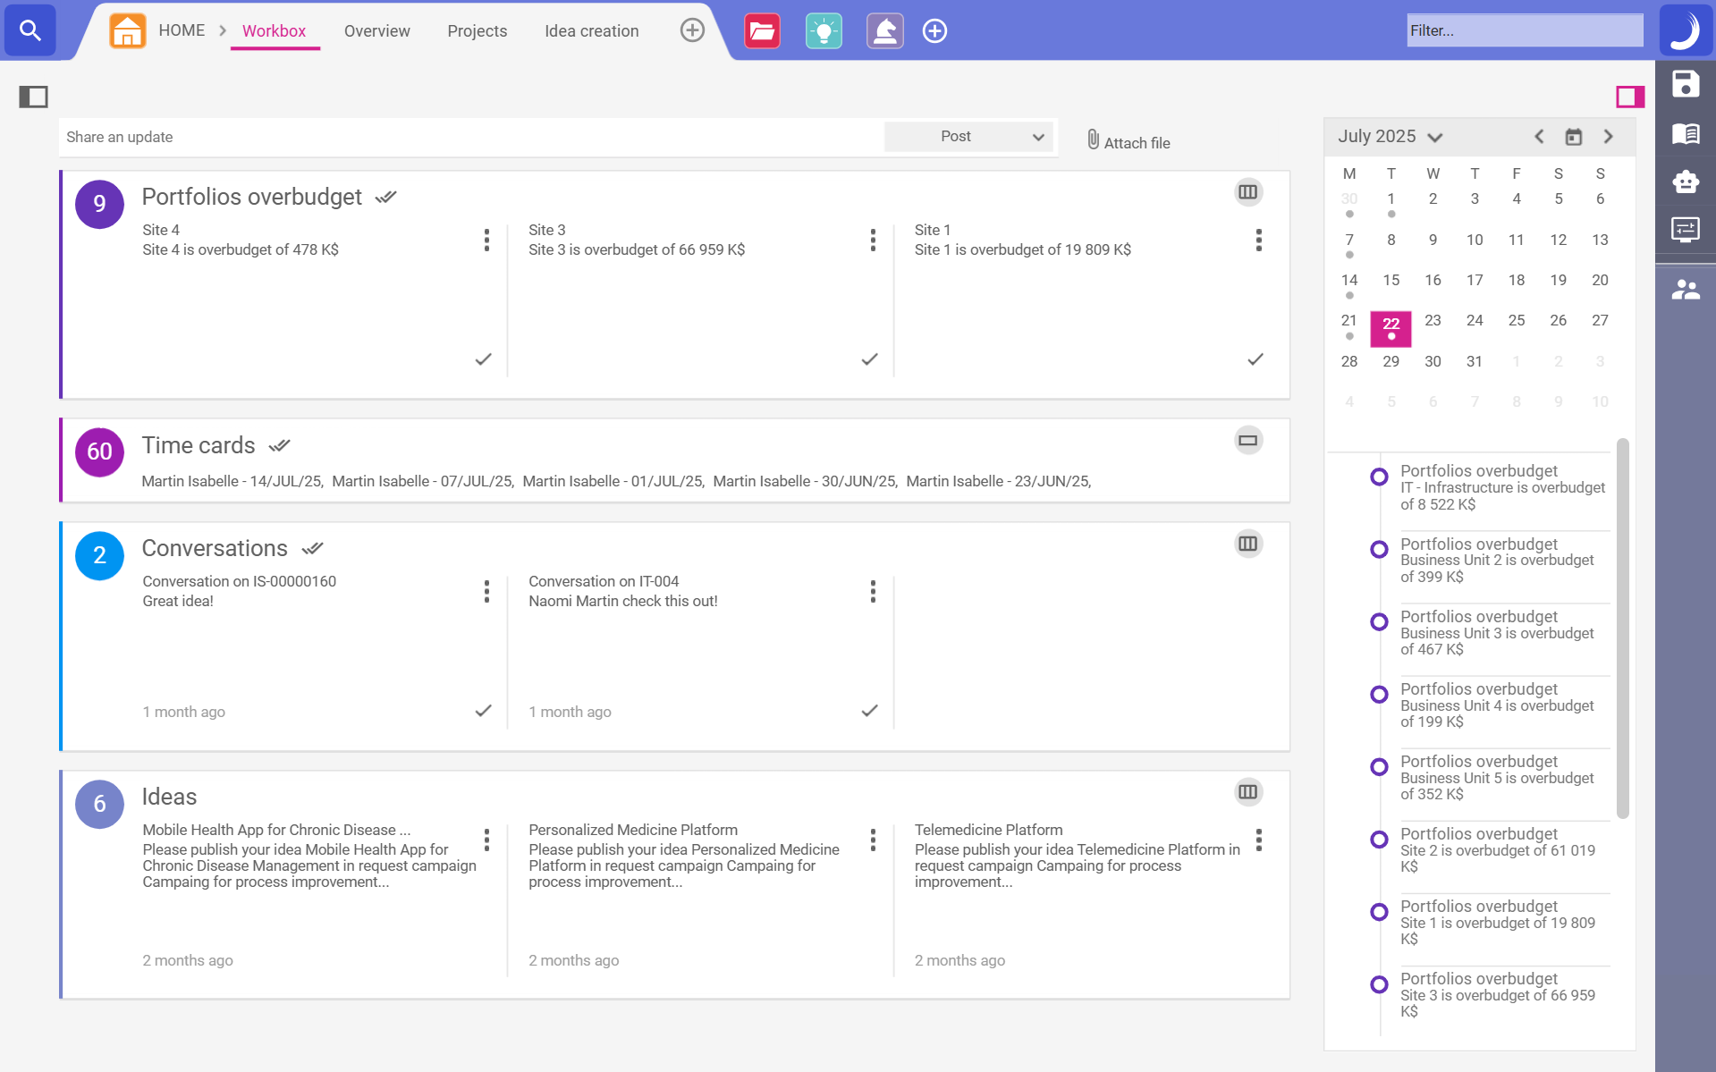Mark all Time cards as read
1716x1072 pixels.
[279, 445]
